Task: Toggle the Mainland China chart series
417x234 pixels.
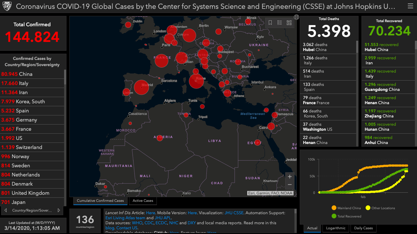Action: 346,208
